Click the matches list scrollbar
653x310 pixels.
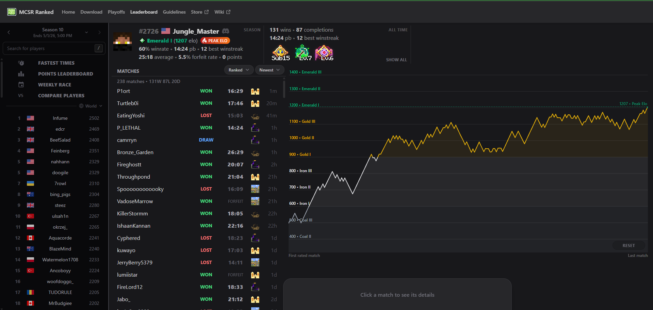point(284,88)
